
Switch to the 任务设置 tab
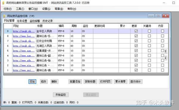tap(22, 21)
